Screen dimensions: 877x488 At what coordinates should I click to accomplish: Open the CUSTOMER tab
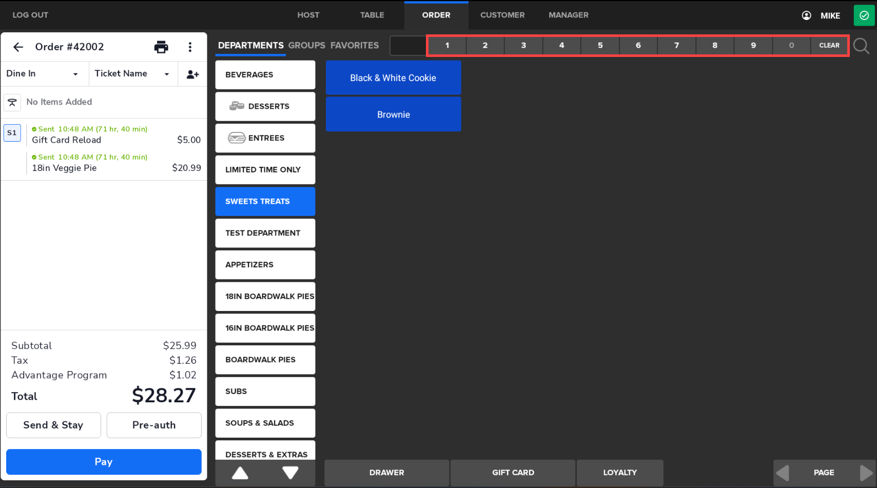(x=502, y=15)
